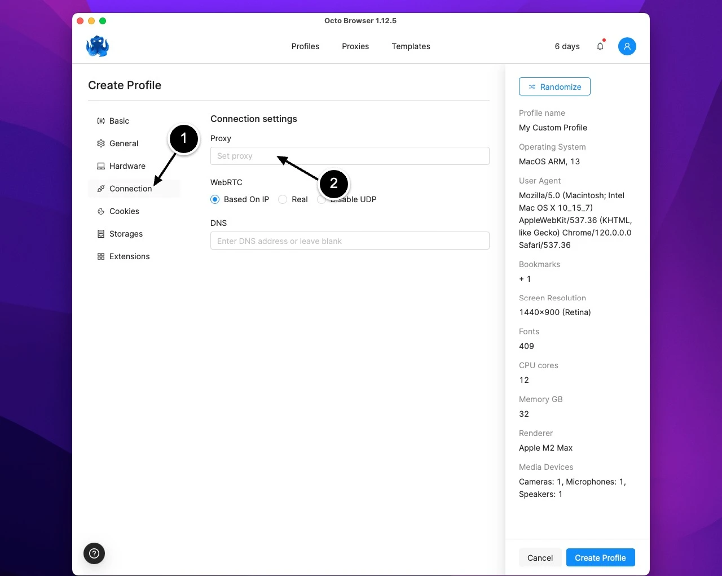Open the Set proxy selector
This screenshot has height=576, width=722.
click(350, 156)
